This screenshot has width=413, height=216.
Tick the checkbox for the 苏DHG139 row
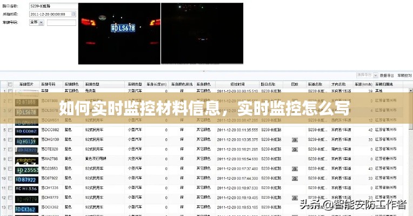[x=10, y=140]
